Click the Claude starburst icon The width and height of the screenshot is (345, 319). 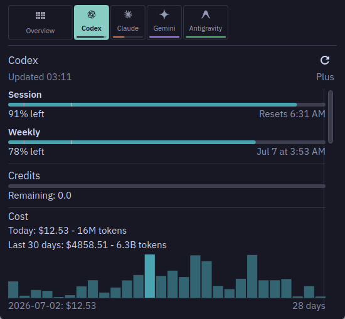(128, 14)
